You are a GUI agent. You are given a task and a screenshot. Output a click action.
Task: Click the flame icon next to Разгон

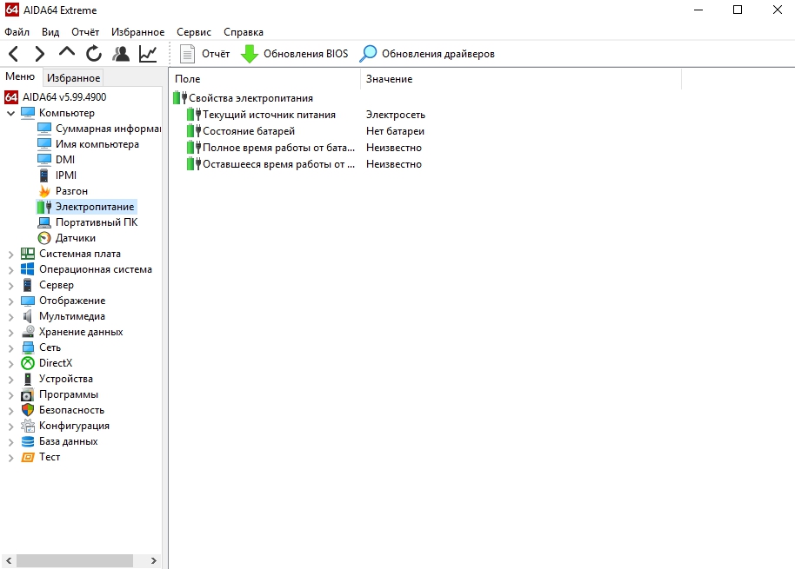tap(44, 191)
